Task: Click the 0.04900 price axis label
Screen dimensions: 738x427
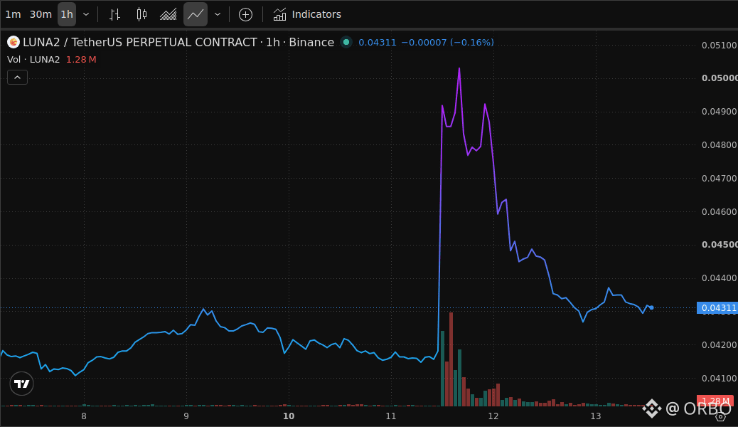Action: pyautogui.click(x=720, y=112)
